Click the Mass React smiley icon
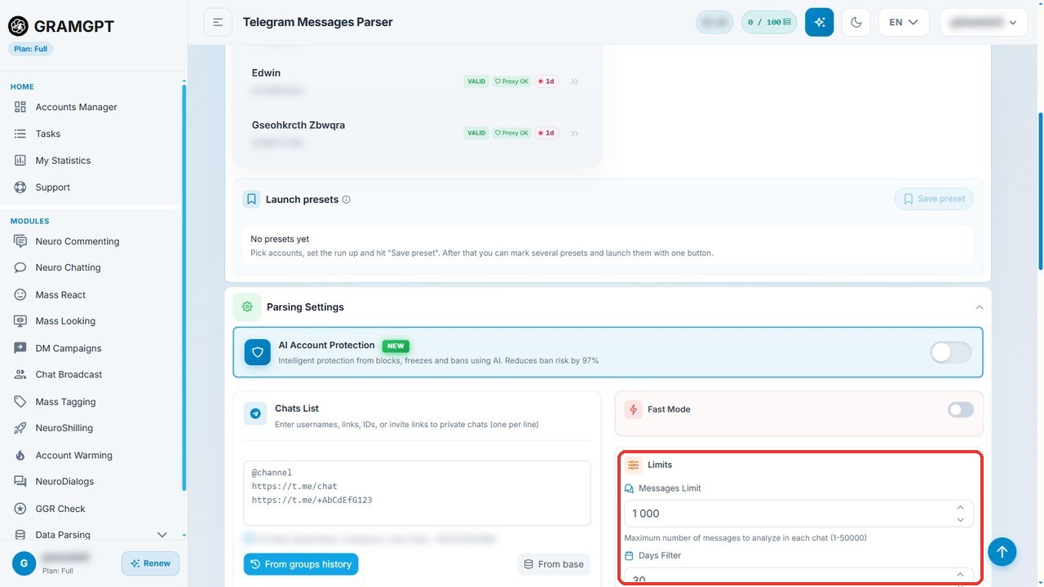The image size is (1044, 587). tap(20, 294)
